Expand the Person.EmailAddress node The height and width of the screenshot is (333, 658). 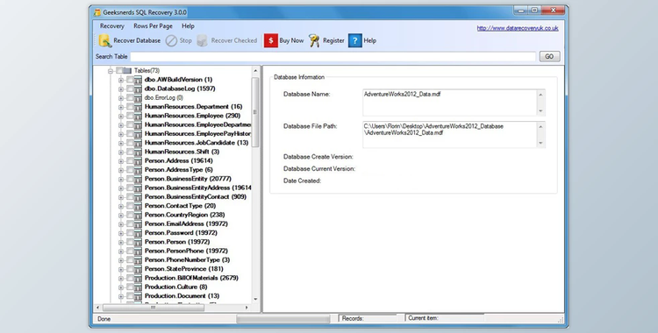pos(121,224)
